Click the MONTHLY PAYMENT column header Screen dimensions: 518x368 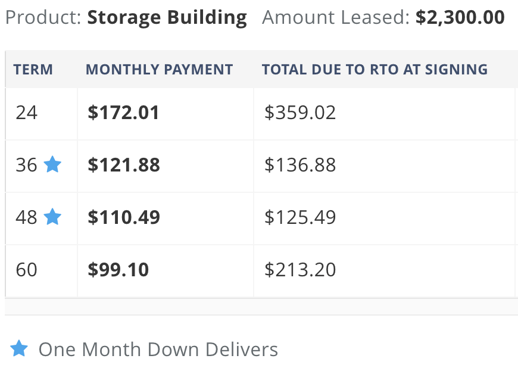[159, 69]
